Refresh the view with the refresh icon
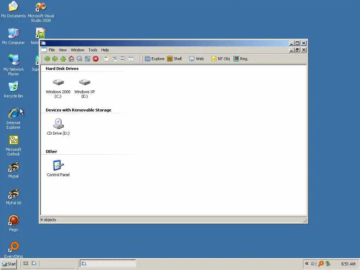360x270 pixels. pos(88,59)
